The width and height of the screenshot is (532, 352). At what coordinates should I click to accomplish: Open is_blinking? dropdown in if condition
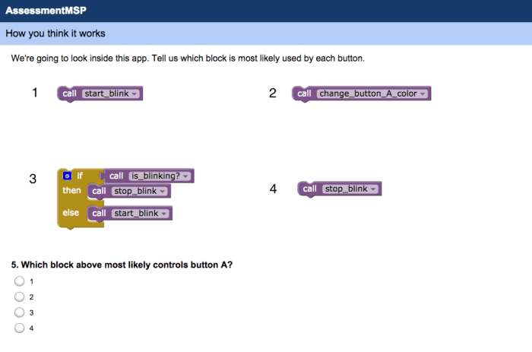pyautogui.click(x=185, y=176)
